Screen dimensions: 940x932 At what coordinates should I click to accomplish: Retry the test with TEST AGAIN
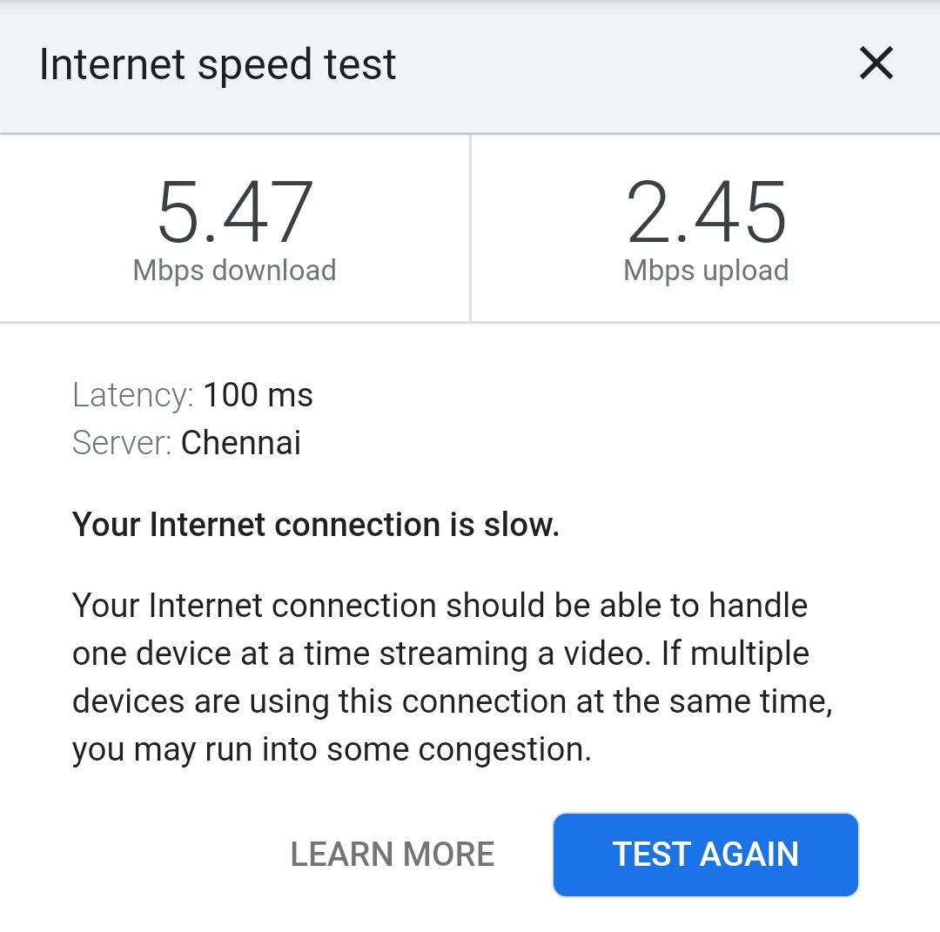[x=705, y=854]
